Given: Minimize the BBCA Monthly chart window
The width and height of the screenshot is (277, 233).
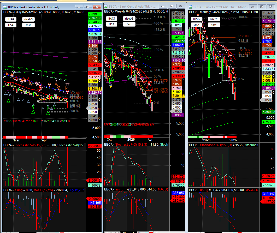Looking at the screenshot, I should coord(253,7).
